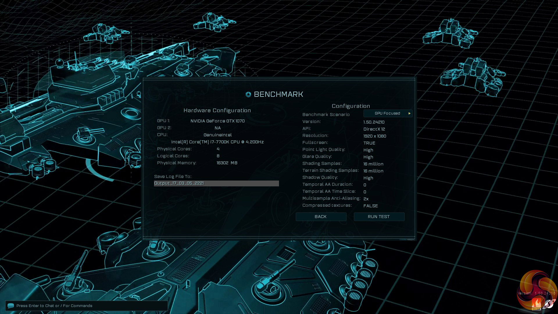Click the Stardock planet logo
Image resolution: width=558 pixels, height=314 pixels.
[x=549, y=304]
